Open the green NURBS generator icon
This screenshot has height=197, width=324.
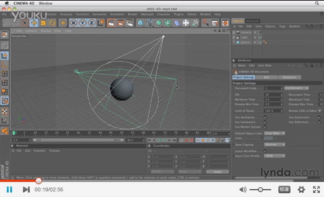159,23
